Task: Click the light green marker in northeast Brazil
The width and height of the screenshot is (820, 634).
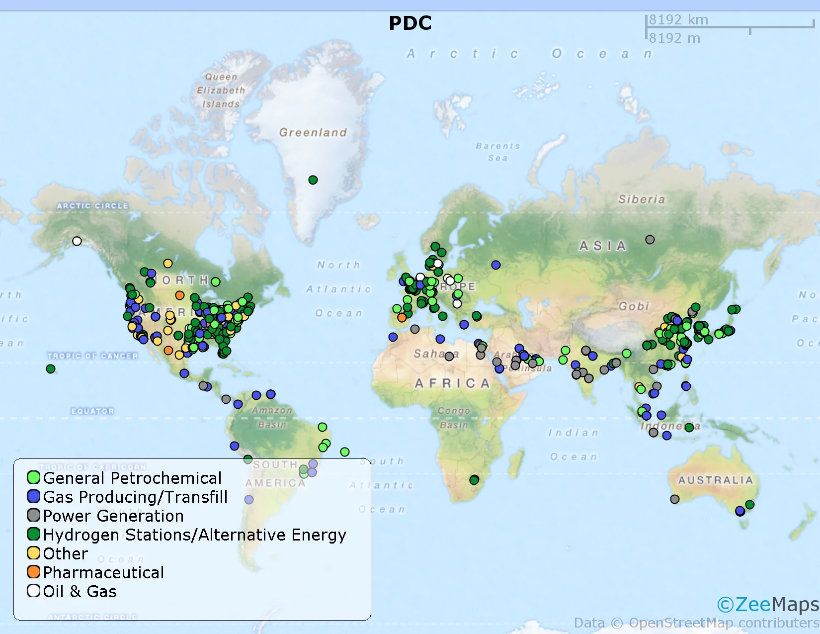Action: coord(323,427)
